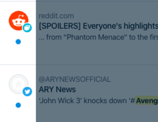
Task: Toggle the blue unread dot under ARY News avatar
Action: point(18,105)
